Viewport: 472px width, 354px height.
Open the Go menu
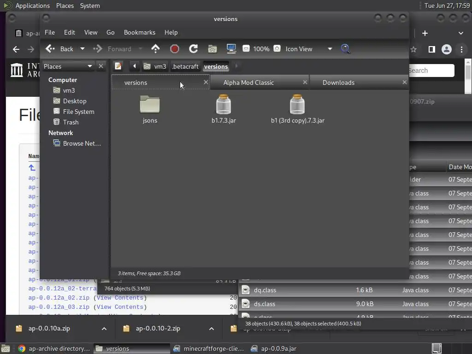[111, 32]
